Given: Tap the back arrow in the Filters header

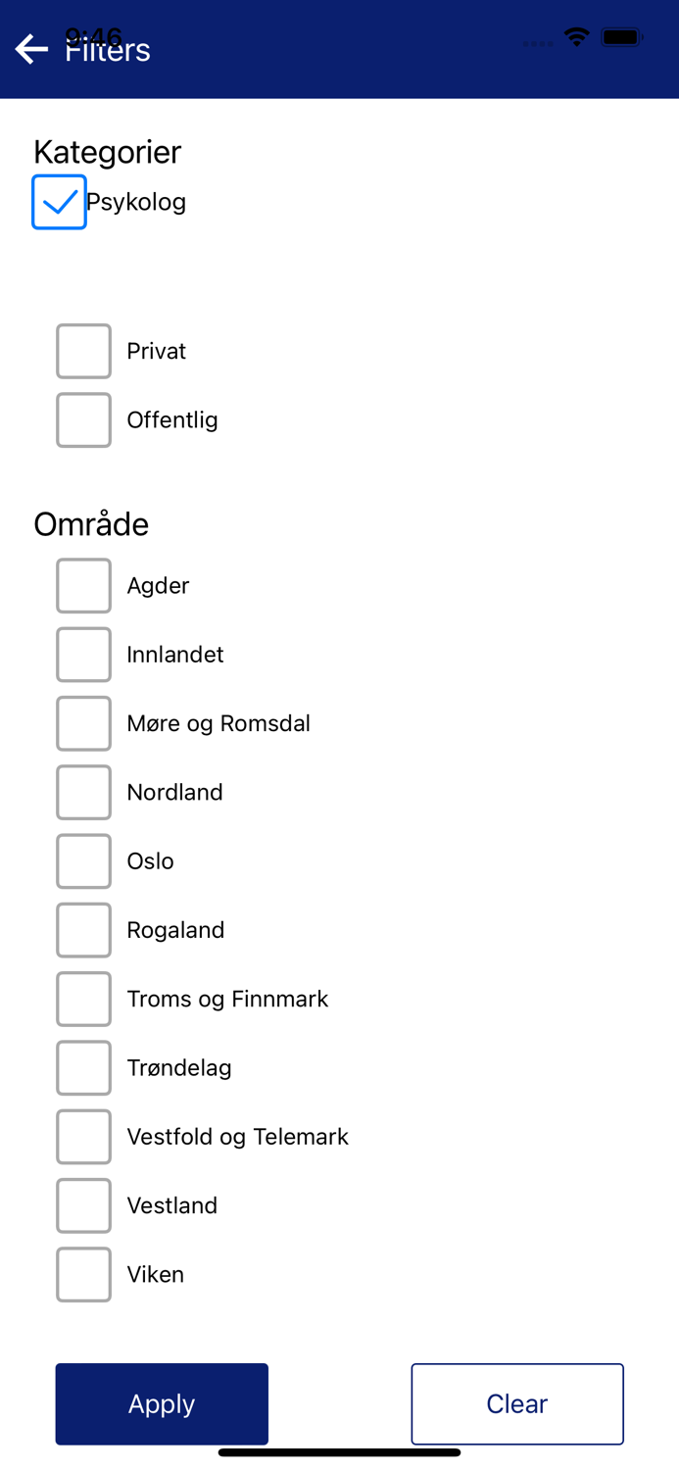Looking at the screenshot, I should tap(30, 49).
